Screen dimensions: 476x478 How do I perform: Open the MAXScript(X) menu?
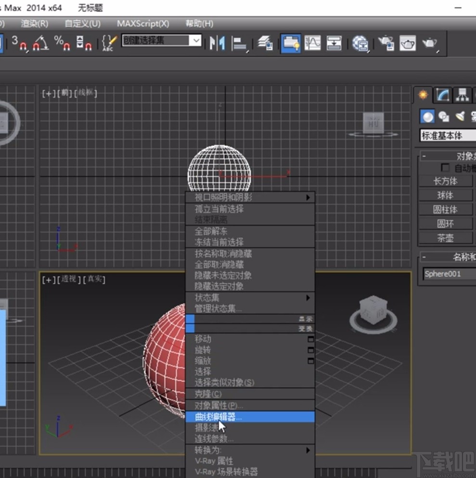[x=143, y=24]
